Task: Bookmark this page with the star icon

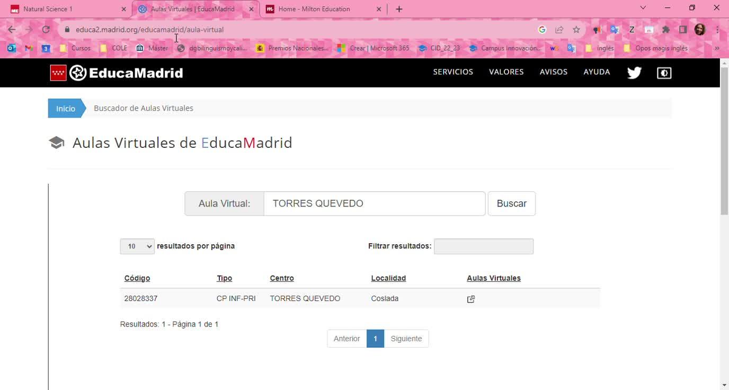Action: point(576,30)
